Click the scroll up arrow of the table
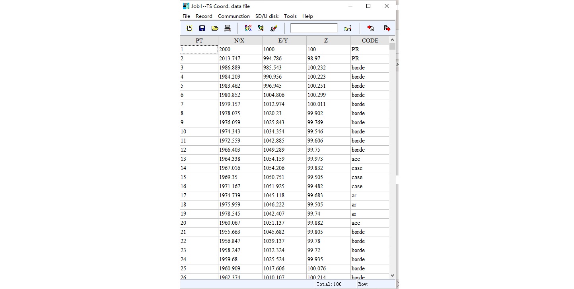Viewport: 574px width, 289px height. click(392, 40)
